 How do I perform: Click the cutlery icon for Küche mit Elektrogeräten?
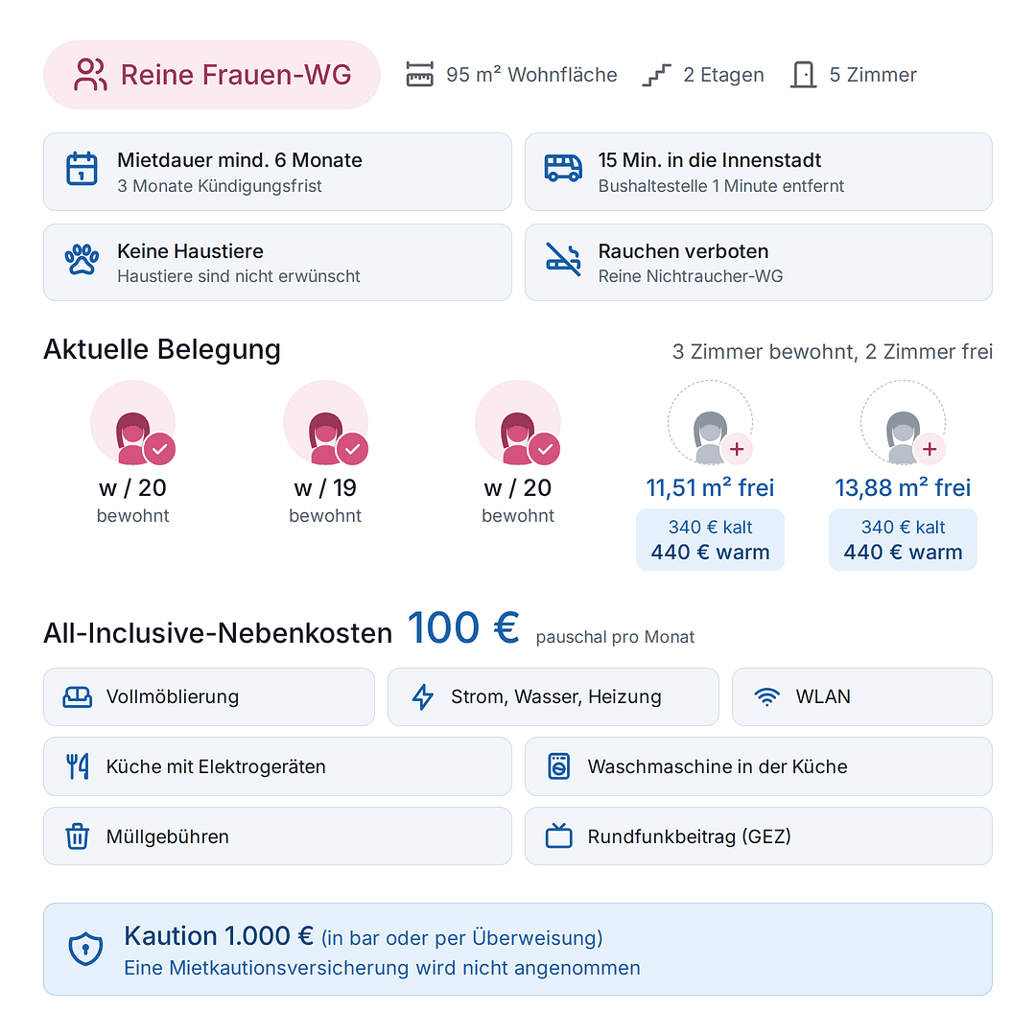[78, 766]
